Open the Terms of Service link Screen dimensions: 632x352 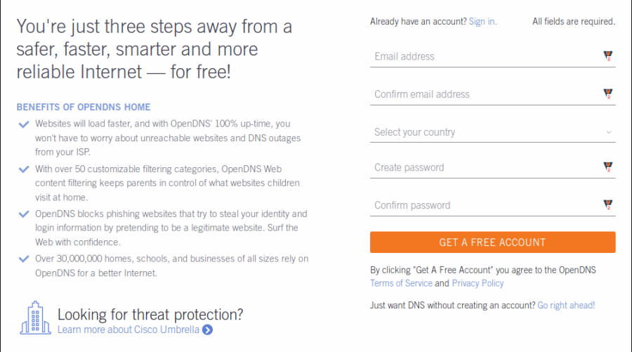point(401,283)
